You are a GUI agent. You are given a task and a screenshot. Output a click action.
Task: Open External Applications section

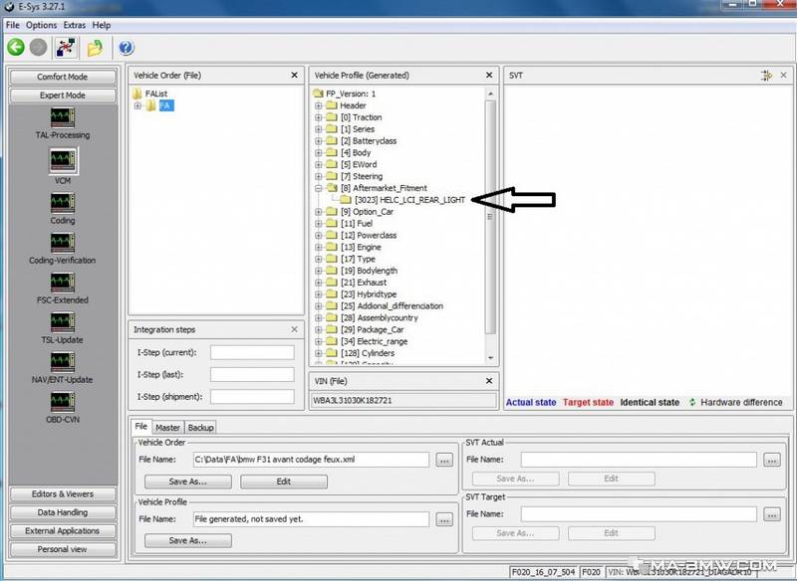point(63,531)
